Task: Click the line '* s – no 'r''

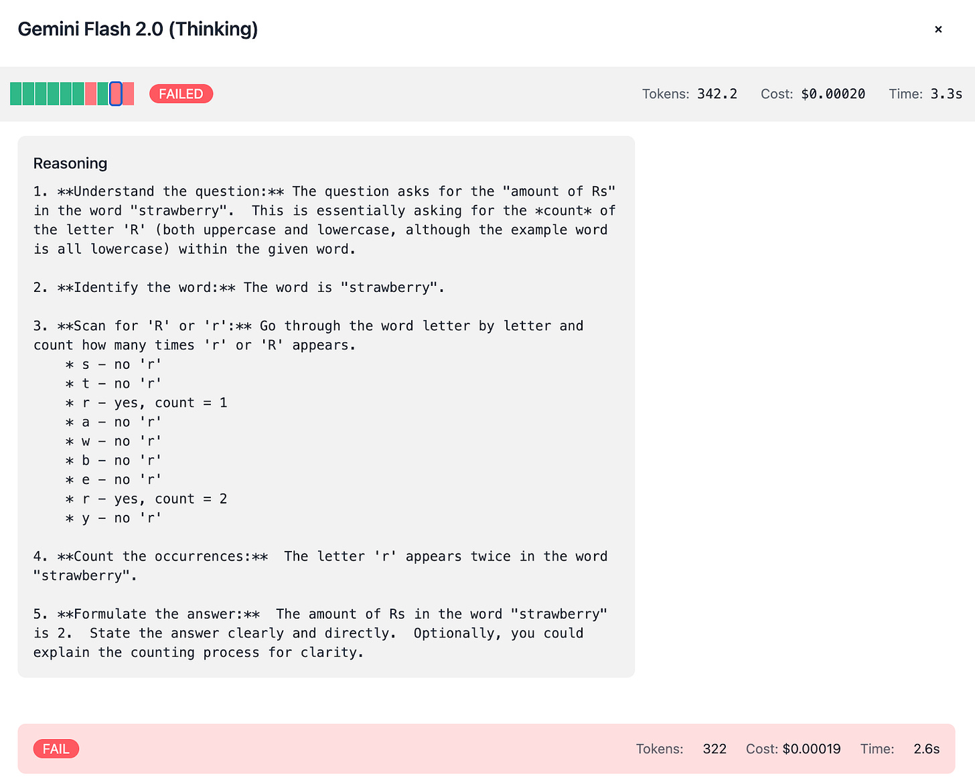Action: click(113, 364)
